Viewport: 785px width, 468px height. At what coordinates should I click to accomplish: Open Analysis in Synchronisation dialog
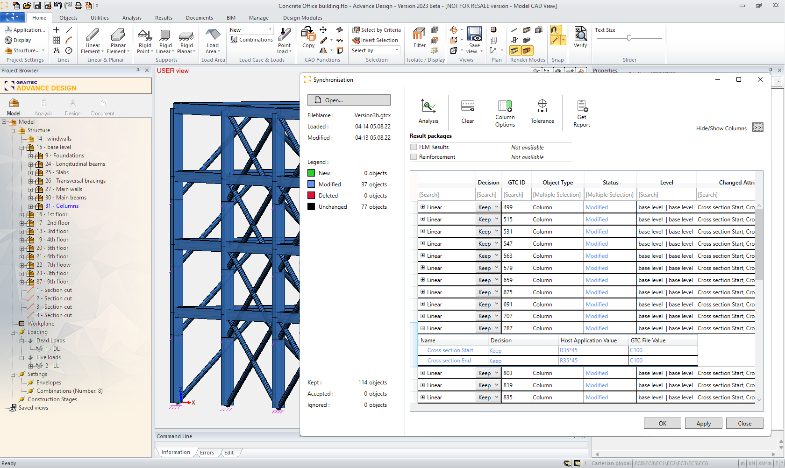[428, 111]
